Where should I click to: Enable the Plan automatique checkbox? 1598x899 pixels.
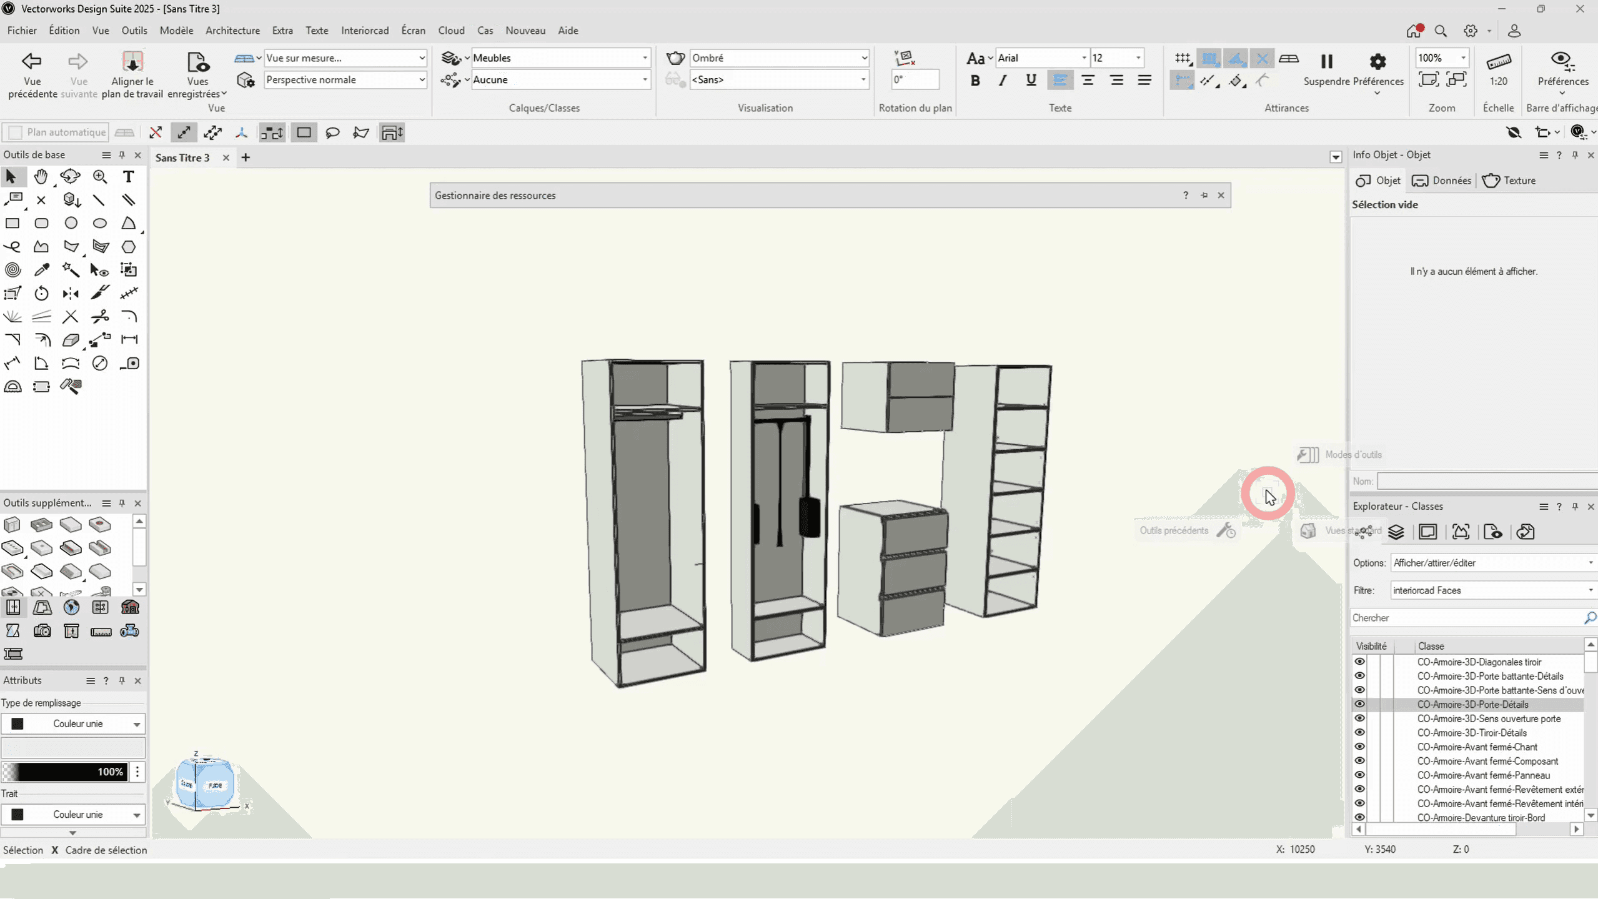(16, 132)
